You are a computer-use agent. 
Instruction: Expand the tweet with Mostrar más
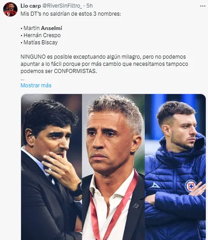[x=36, y=85]
